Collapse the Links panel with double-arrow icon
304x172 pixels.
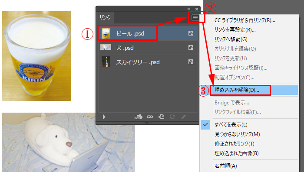point(189,9)
